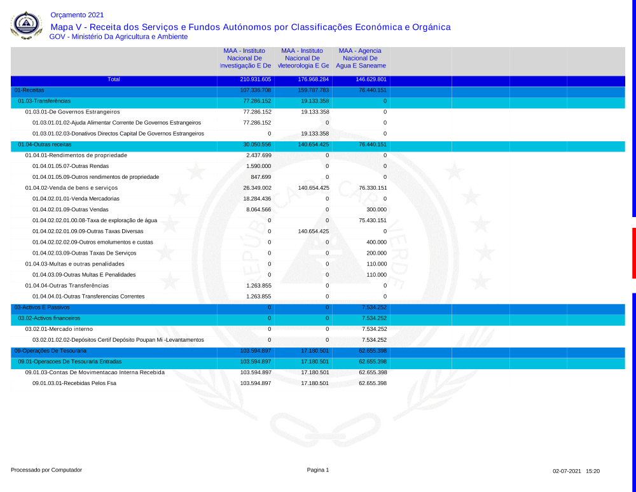Click the Pagina 1 footer label
The height and width of the screenshot is (492, 636).
[318, 470]
